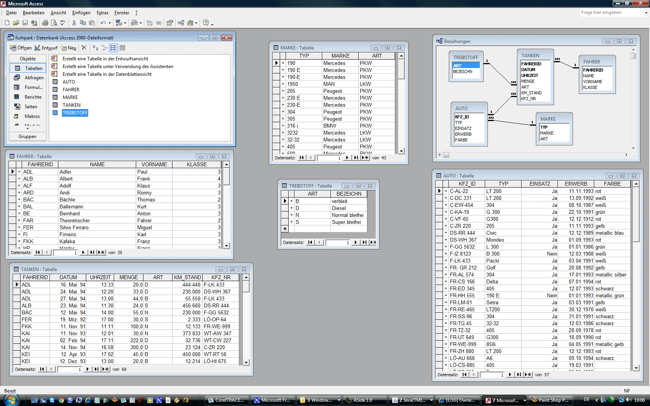Open the New Object dropdown arrow
This screenshot has width=650, height=406.
196,23
